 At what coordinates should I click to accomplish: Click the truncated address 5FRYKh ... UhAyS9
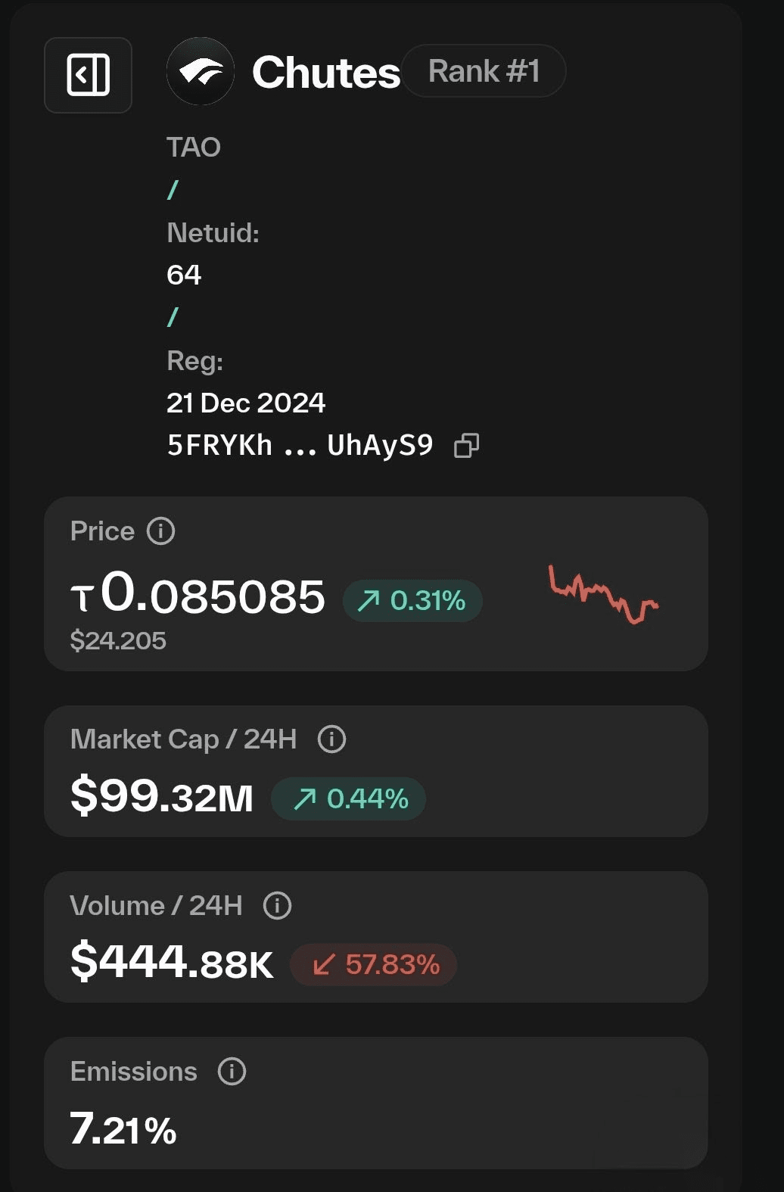tap(300, 446)
